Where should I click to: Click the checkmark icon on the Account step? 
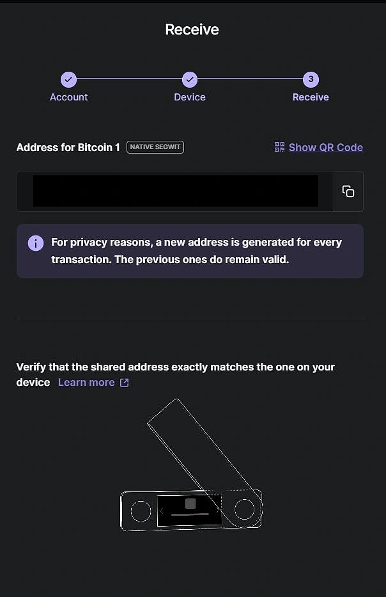point(68,79)
